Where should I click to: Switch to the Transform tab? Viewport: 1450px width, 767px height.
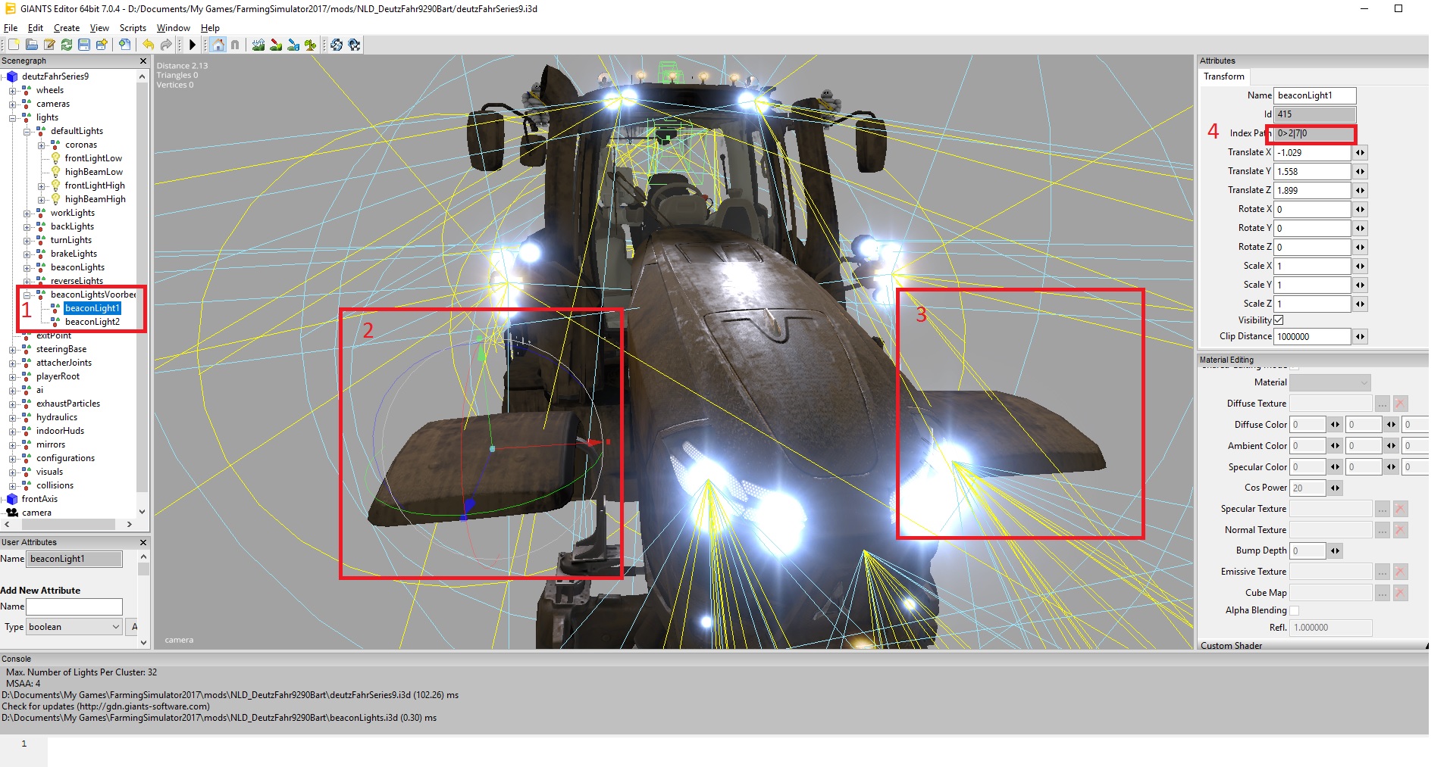pos(1224,76)
